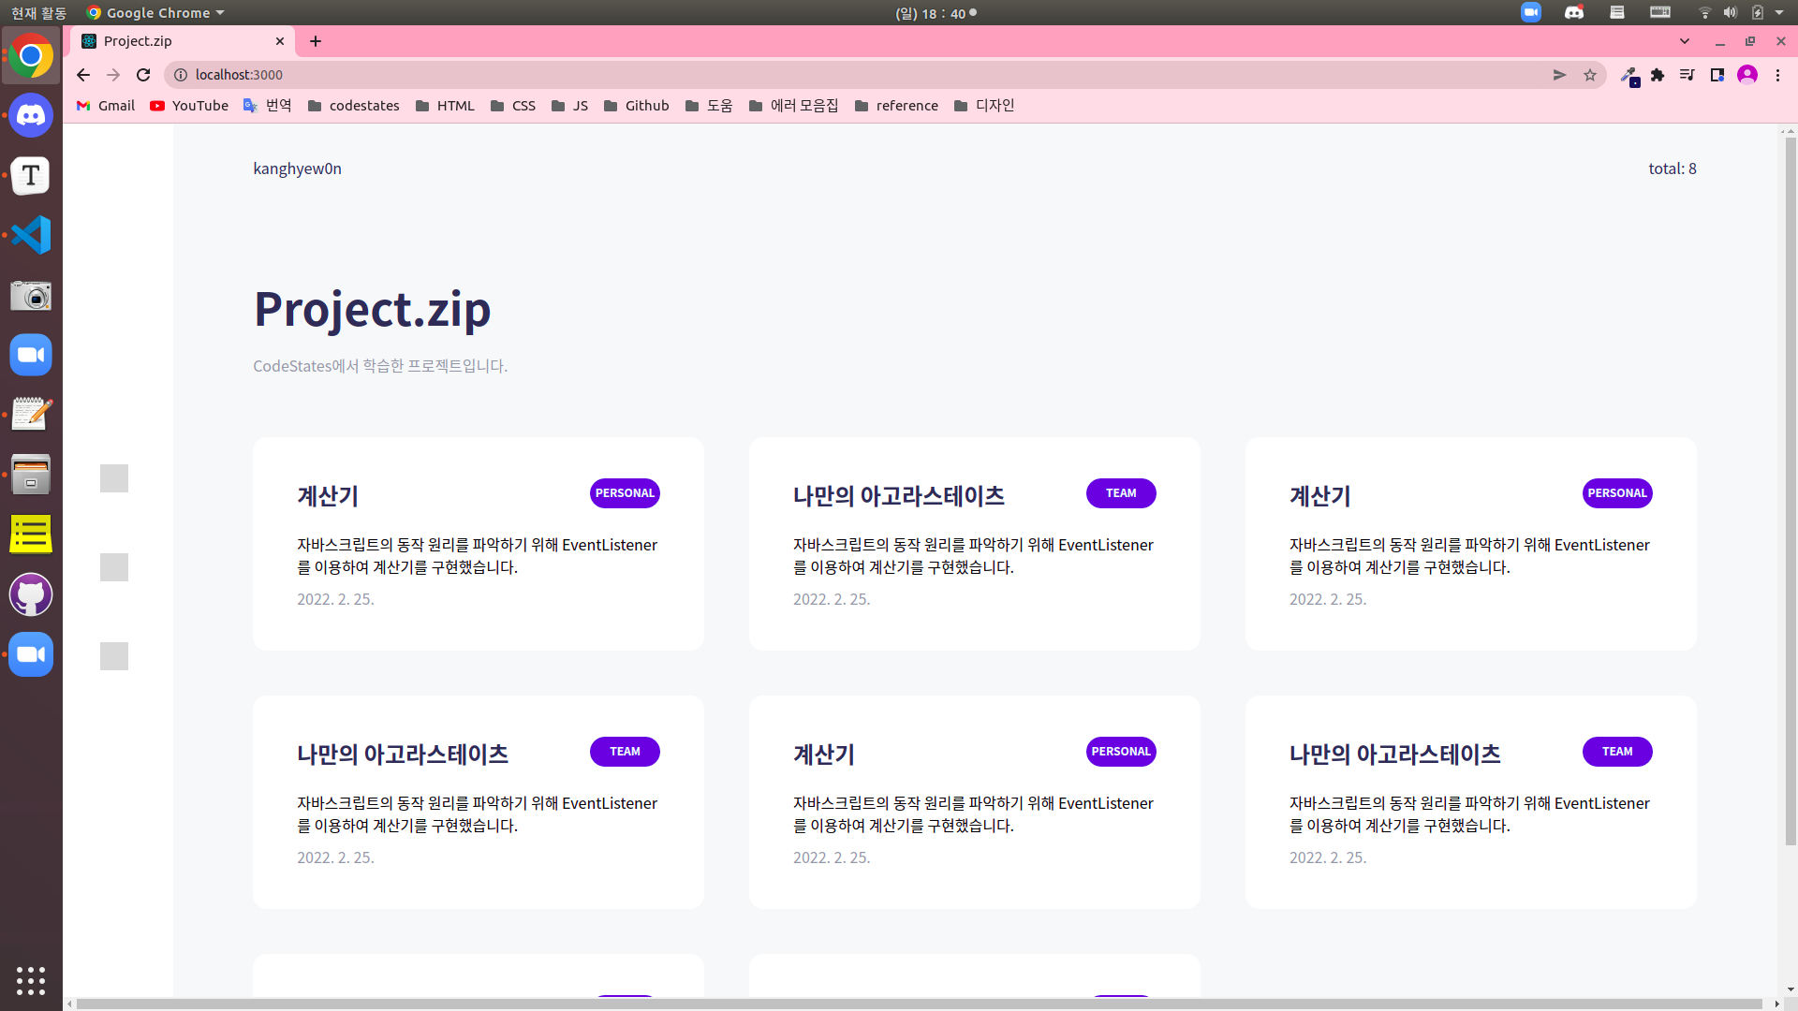Screen dimensions: 1798x1011
Task: Open Chrome three-dot menu
Action: (x=1777, y=75)
